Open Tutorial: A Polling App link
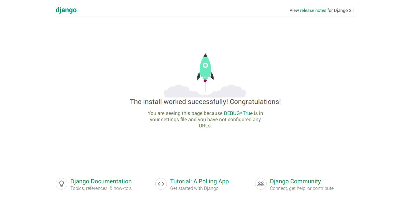Viewport: 411px width, 198px height. (199, 181)
